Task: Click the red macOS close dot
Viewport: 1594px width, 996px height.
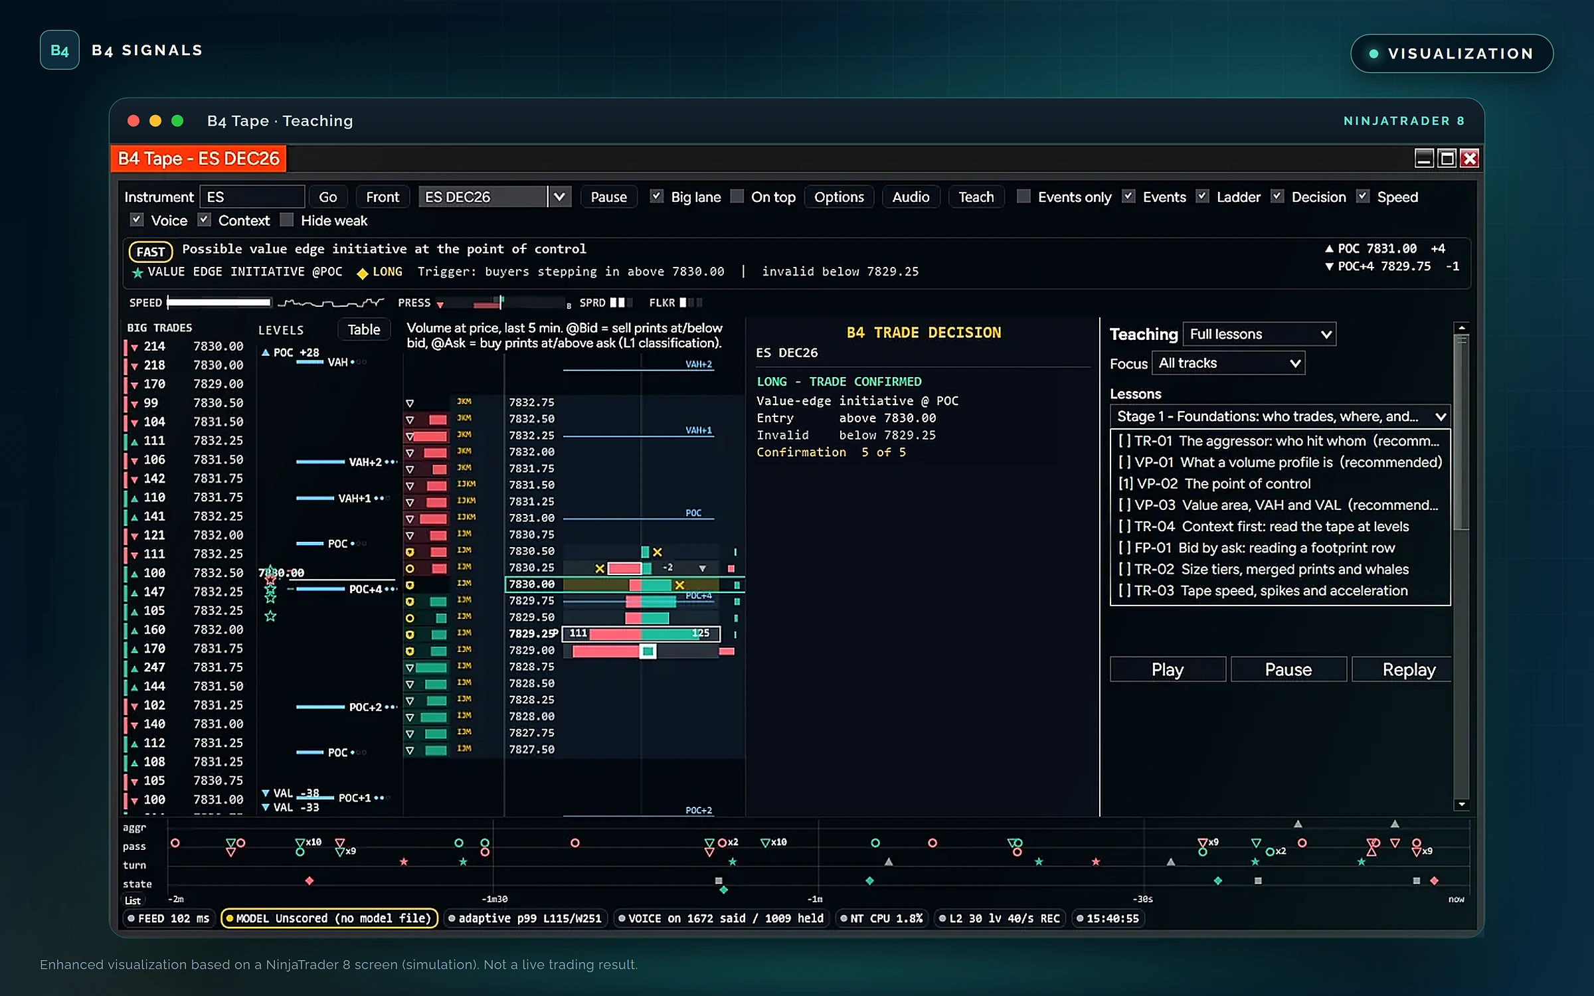Action: point(133,121)
